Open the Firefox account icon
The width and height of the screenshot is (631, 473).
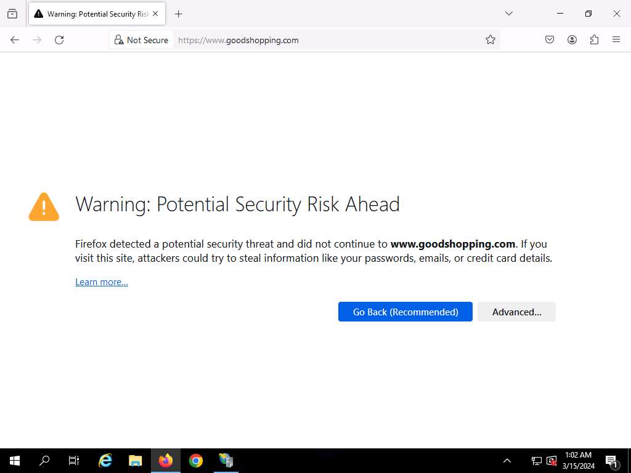(x=572, y=40)
